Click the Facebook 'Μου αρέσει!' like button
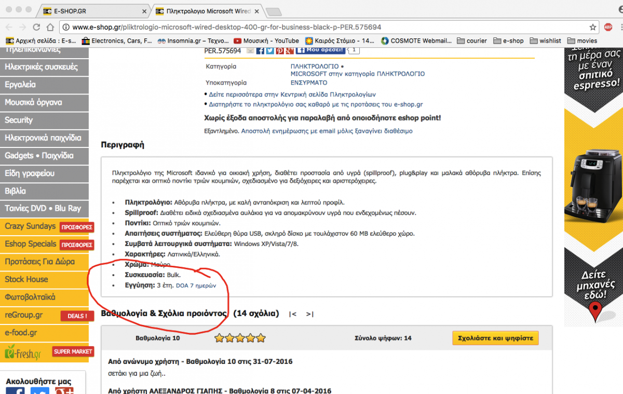Viewport: 623px width, 394px height. (320, 50)
